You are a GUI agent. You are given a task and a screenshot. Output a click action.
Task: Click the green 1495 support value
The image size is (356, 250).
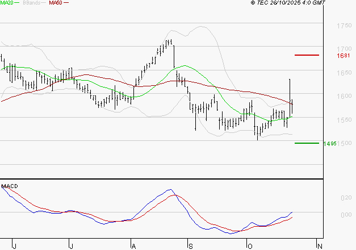[x=330, y=144]
